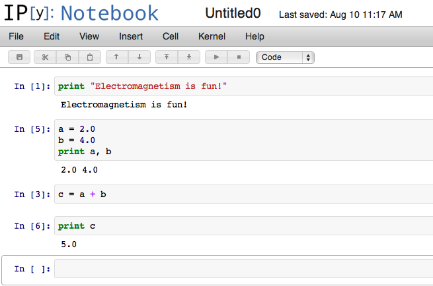The height and width of the screenshot is (286, 433).
Task: Select the cell containing c = a + b
Action: [243, 194]
